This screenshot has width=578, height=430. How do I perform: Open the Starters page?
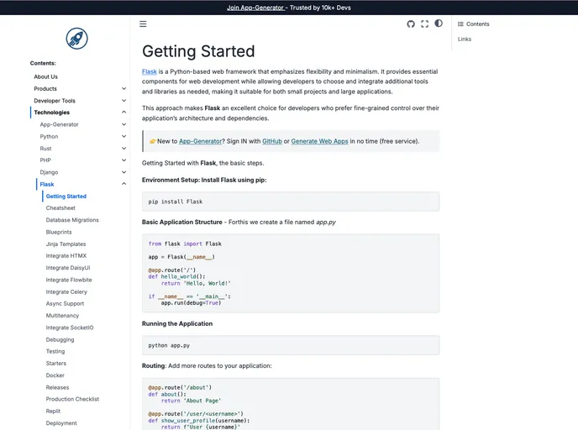[56, 364]
